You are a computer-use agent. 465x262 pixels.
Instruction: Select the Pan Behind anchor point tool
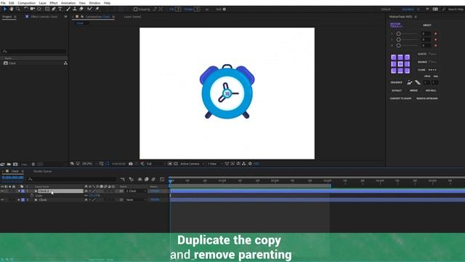[x=39, y=9]
